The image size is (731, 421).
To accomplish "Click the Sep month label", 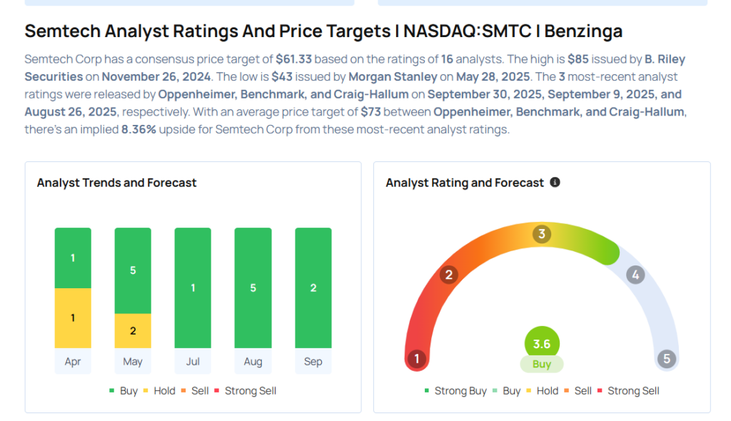I will (x=313, y=362).
